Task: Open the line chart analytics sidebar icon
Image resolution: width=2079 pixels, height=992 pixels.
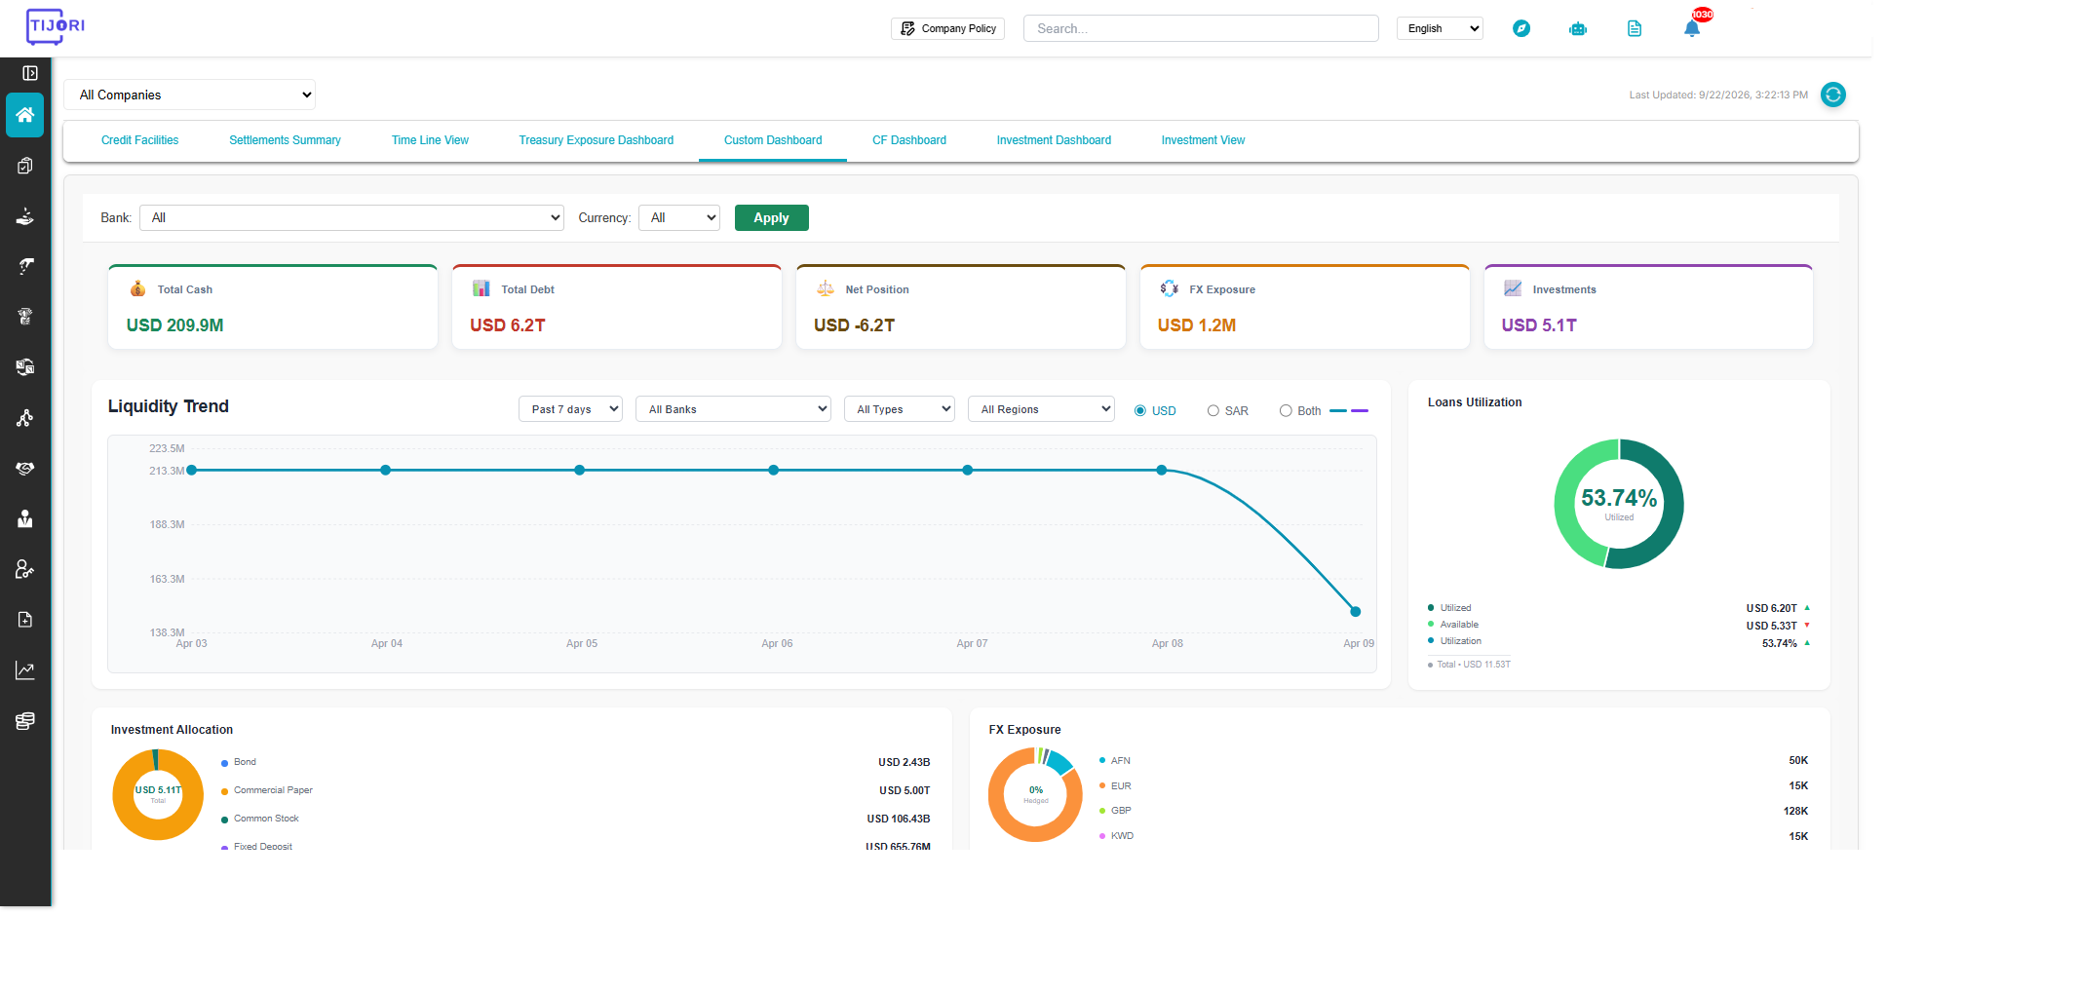Action: (x=25, y=670)
